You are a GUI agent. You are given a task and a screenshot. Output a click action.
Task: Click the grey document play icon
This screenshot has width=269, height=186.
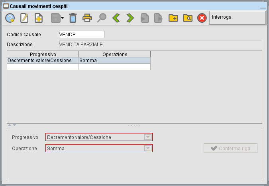[x=145, y=18]
